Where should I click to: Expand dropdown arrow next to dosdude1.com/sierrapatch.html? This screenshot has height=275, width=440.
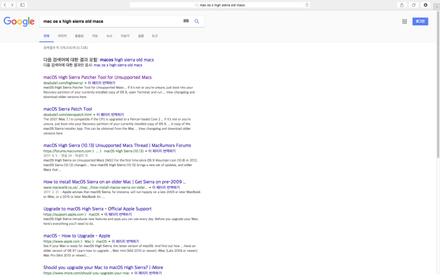[x=94, y=115]
